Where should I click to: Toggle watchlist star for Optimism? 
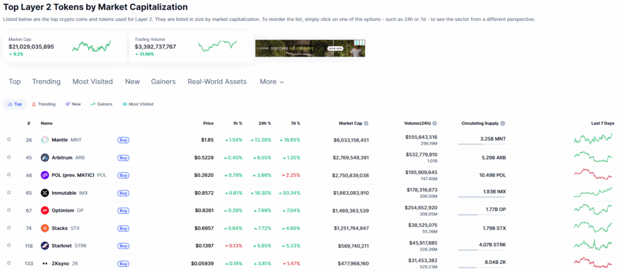(8, 210)
